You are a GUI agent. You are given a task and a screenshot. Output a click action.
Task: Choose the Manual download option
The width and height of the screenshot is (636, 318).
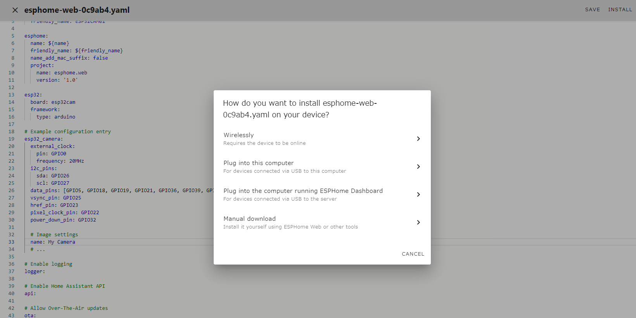[322, 222]
